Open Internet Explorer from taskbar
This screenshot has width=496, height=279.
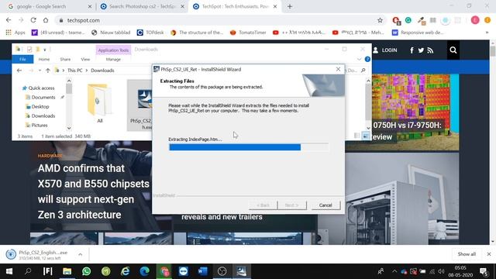tap(126, 271)
